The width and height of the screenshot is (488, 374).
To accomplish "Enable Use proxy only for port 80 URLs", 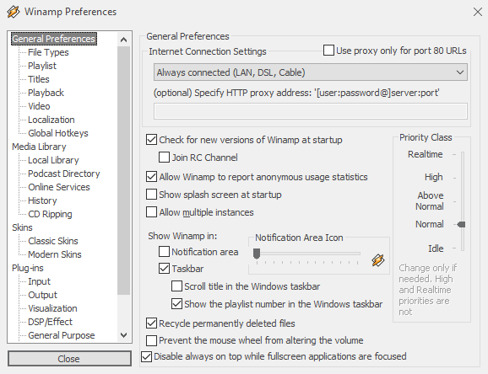I will [328, 51].
